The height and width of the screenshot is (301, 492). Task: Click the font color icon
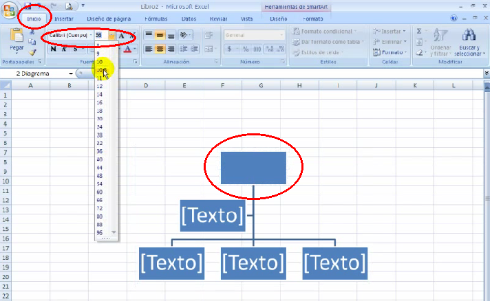coord(127,49)
